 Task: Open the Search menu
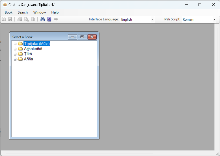(x=23, y=12)
